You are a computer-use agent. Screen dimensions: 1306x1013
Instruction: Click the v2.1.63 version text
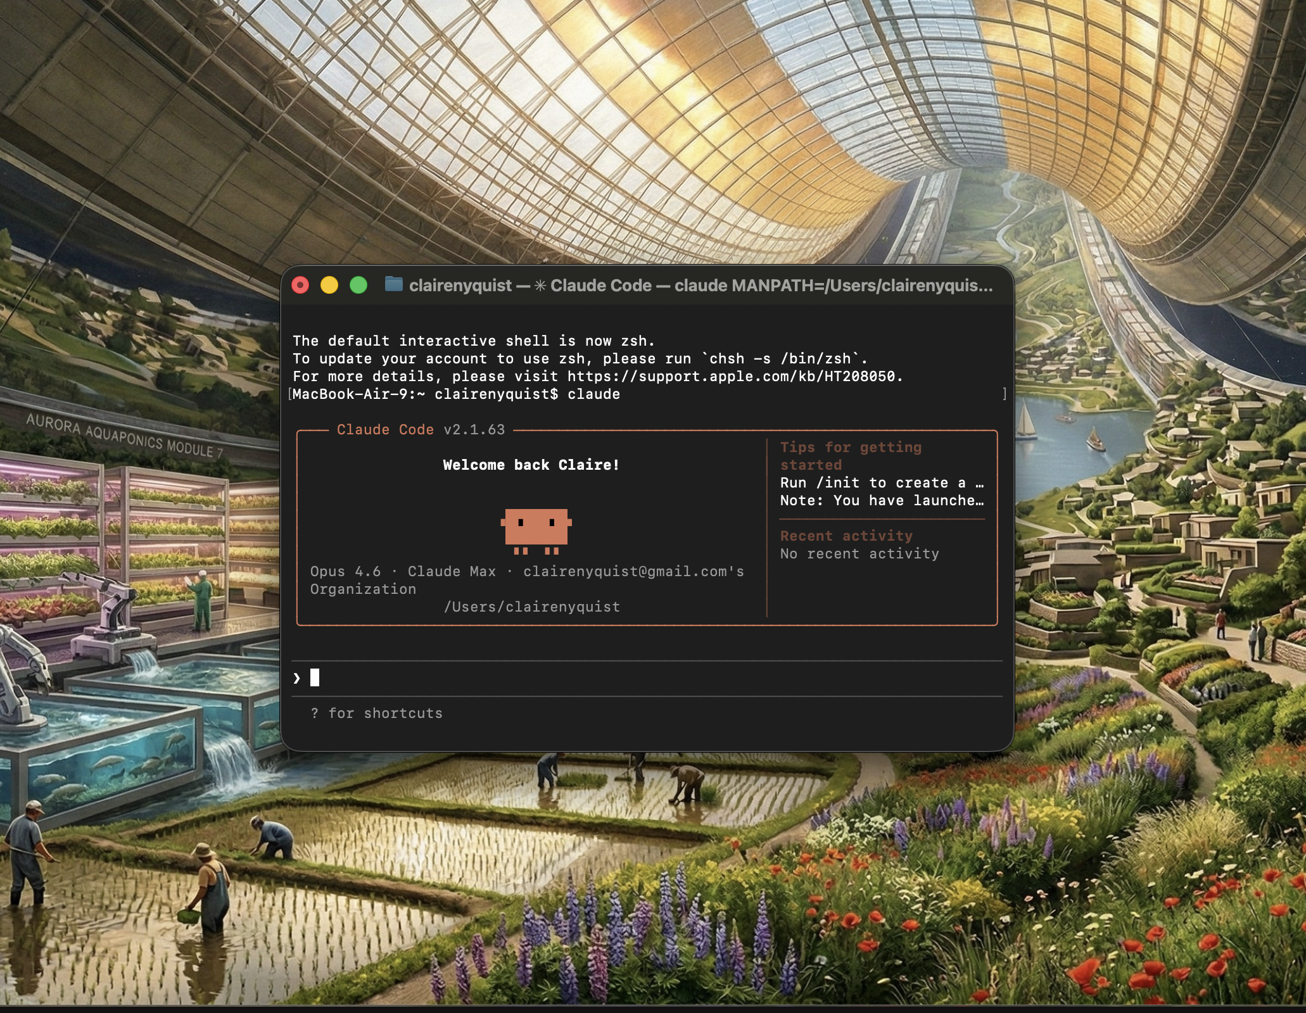click(x=474, y=430)
